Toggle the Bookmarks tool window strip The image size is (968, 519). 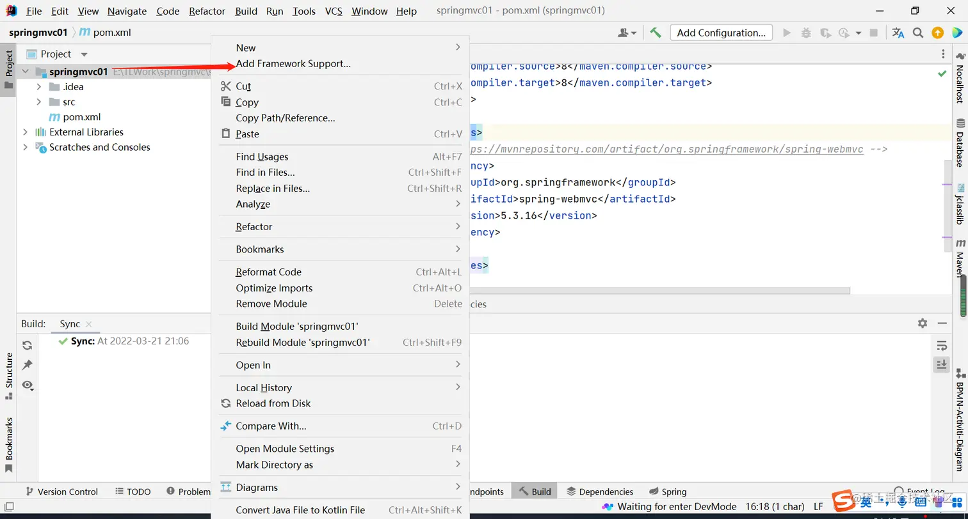pos(8,445)
